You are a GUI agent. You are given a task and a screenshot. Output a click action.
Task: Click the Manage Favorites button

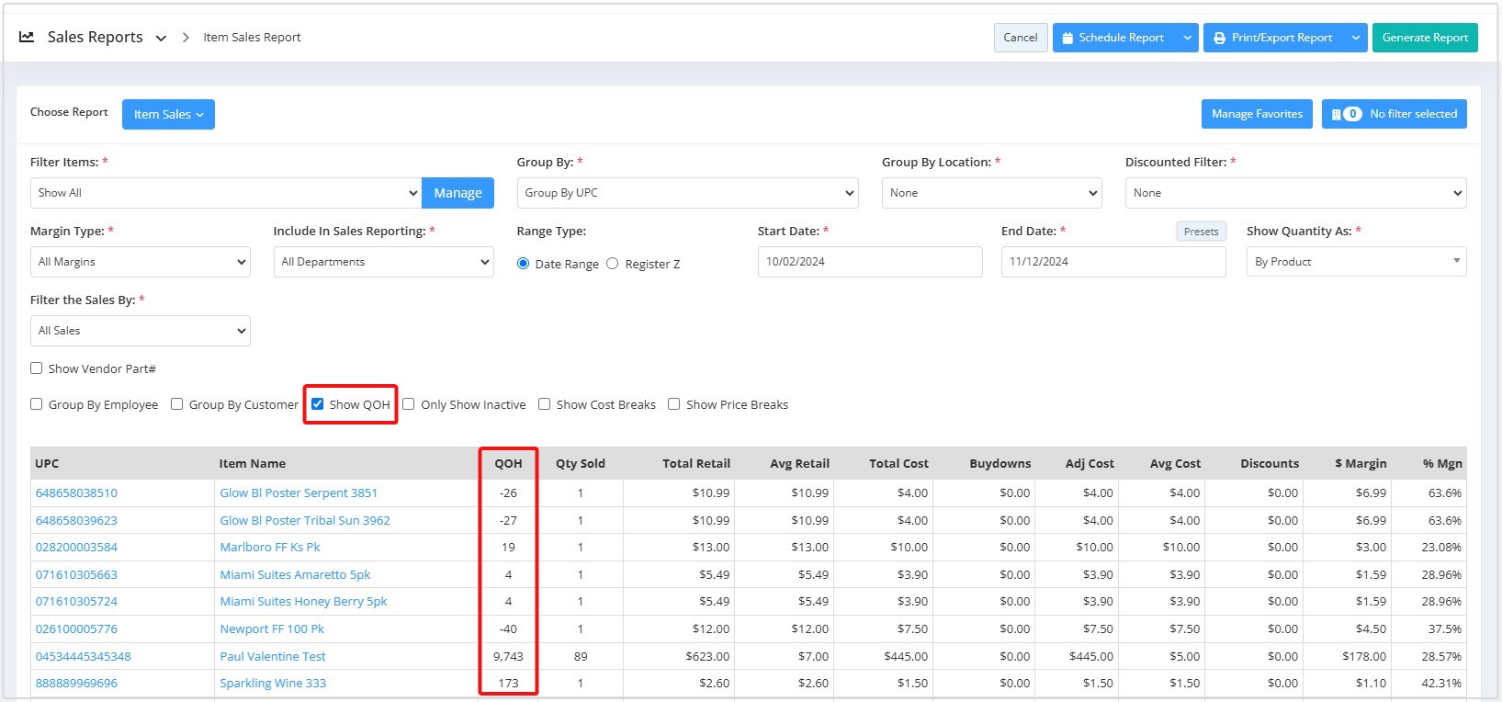point(1257,114)
